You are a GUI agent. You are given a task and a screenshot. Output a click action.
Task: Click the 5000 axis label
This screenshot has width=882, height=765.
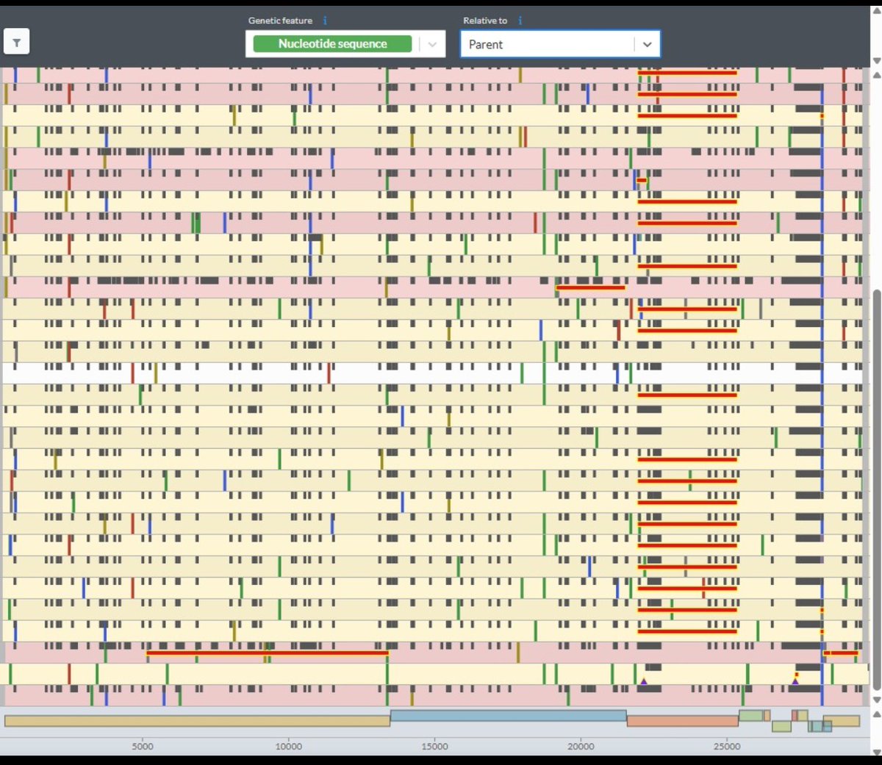coord(143,747)
